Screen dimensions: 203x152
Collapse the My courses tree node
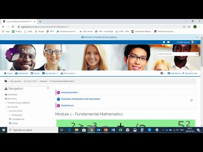tap(6, 107)
